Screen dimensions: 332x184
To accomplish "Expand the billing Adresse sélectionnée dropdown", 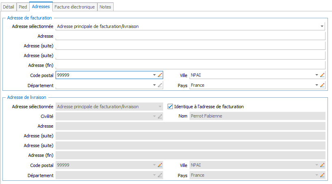I will 322,26.
